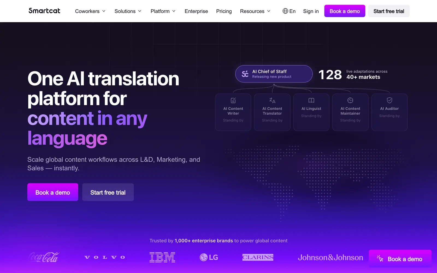Click Book a demo in the header
Screen dimensions: 437x273
point(345,11)
